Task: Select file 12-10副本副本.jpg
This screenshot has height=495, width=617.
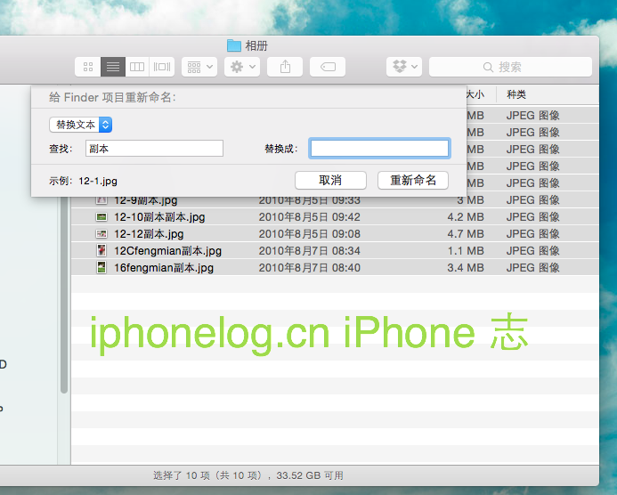Action: (x=159, y=217)
